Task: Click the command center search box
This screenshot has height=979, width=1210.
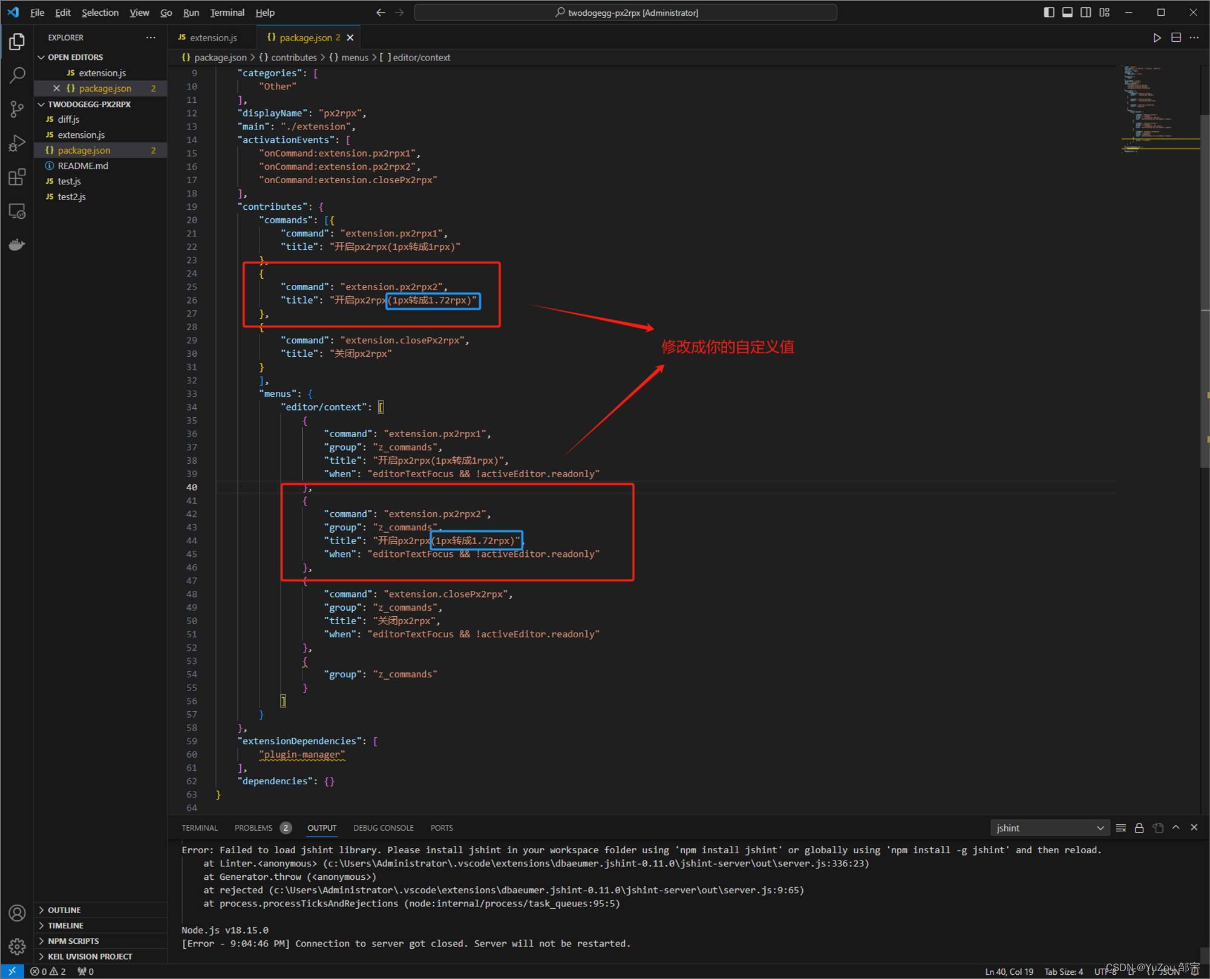Action: pyautogui.click(x=626, y=13)
